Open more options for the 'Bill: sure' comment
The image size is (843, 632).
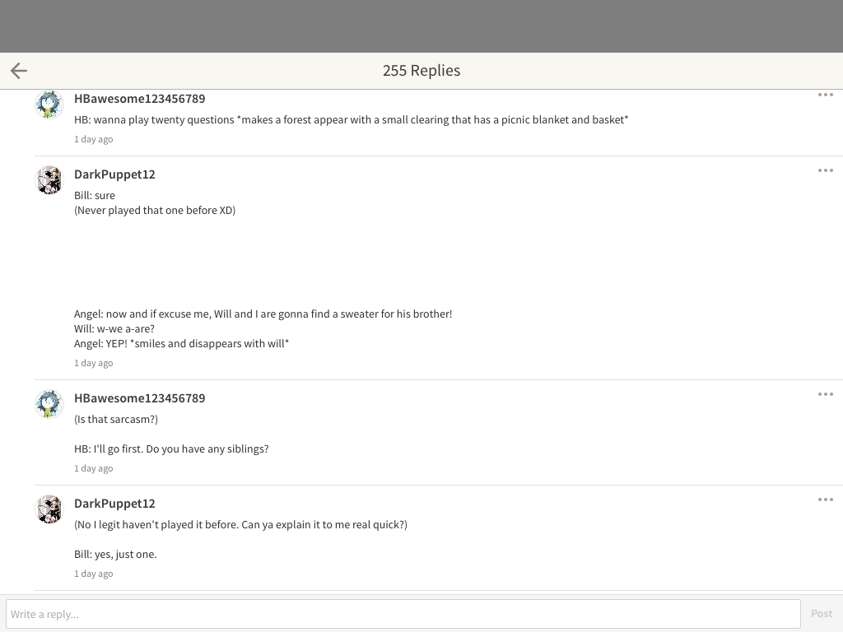(825, 170)
